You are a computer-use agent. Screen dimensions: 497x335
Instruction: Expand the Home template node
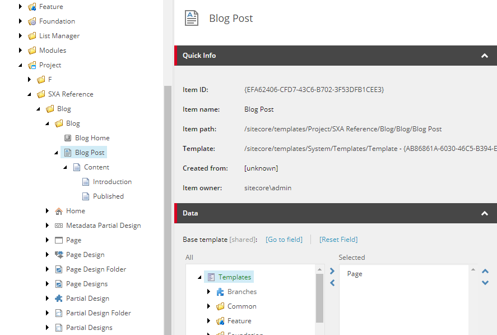click(x=47, y=211)
